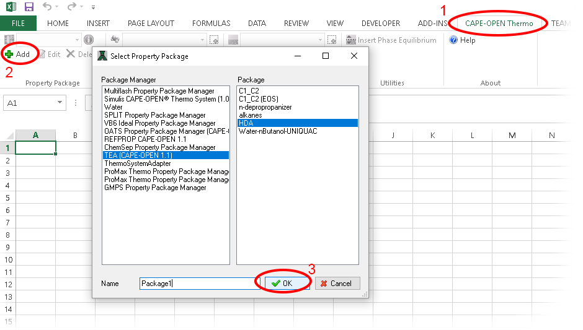This screenshot has height=330, width=583.
Task: Cancel the Select Property Package dialog
Action: 337,283
